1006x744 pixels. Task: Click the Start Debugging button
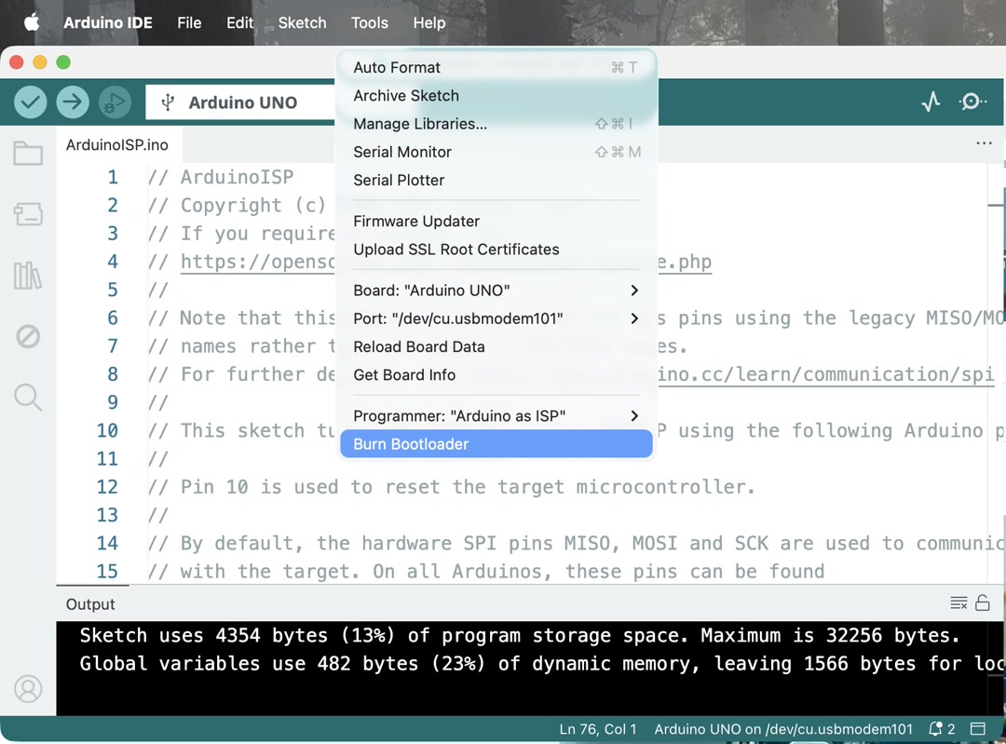point(115,102)
